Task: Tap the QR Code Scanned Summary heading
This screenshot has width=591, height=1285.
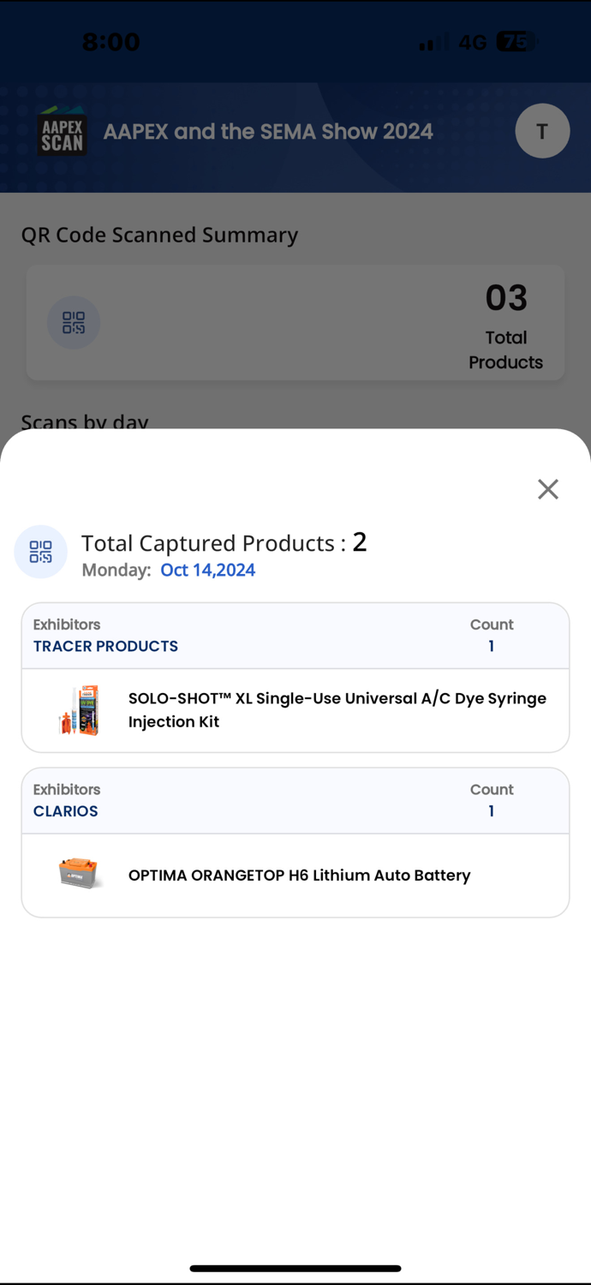Action: tap(159, 235)
